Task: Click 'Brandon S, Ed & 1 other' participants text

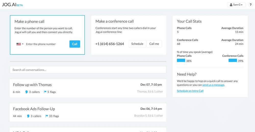Action: pos(148,116)
